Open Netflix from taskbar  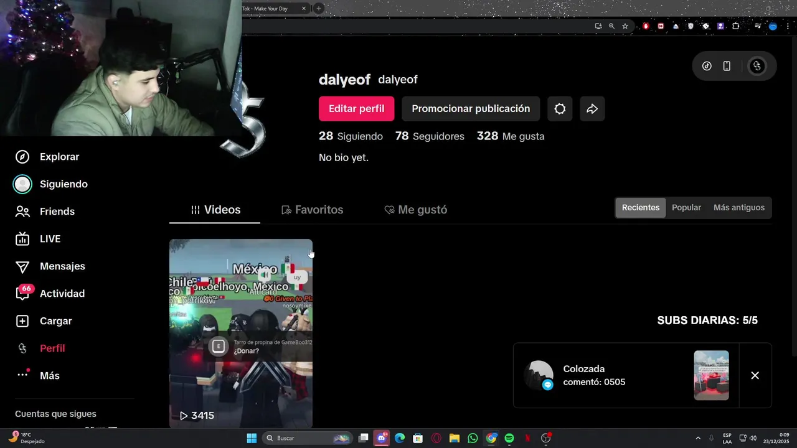click(527, 438)
